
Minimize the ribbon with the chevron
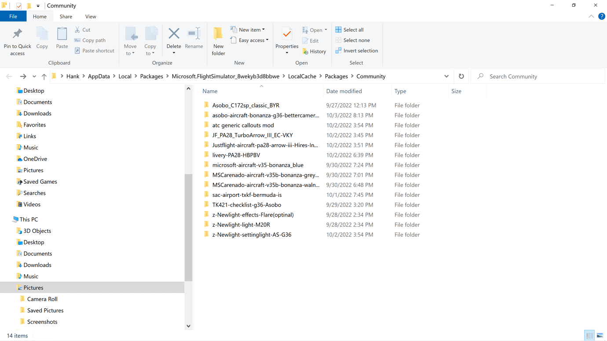tap(591, 16)
